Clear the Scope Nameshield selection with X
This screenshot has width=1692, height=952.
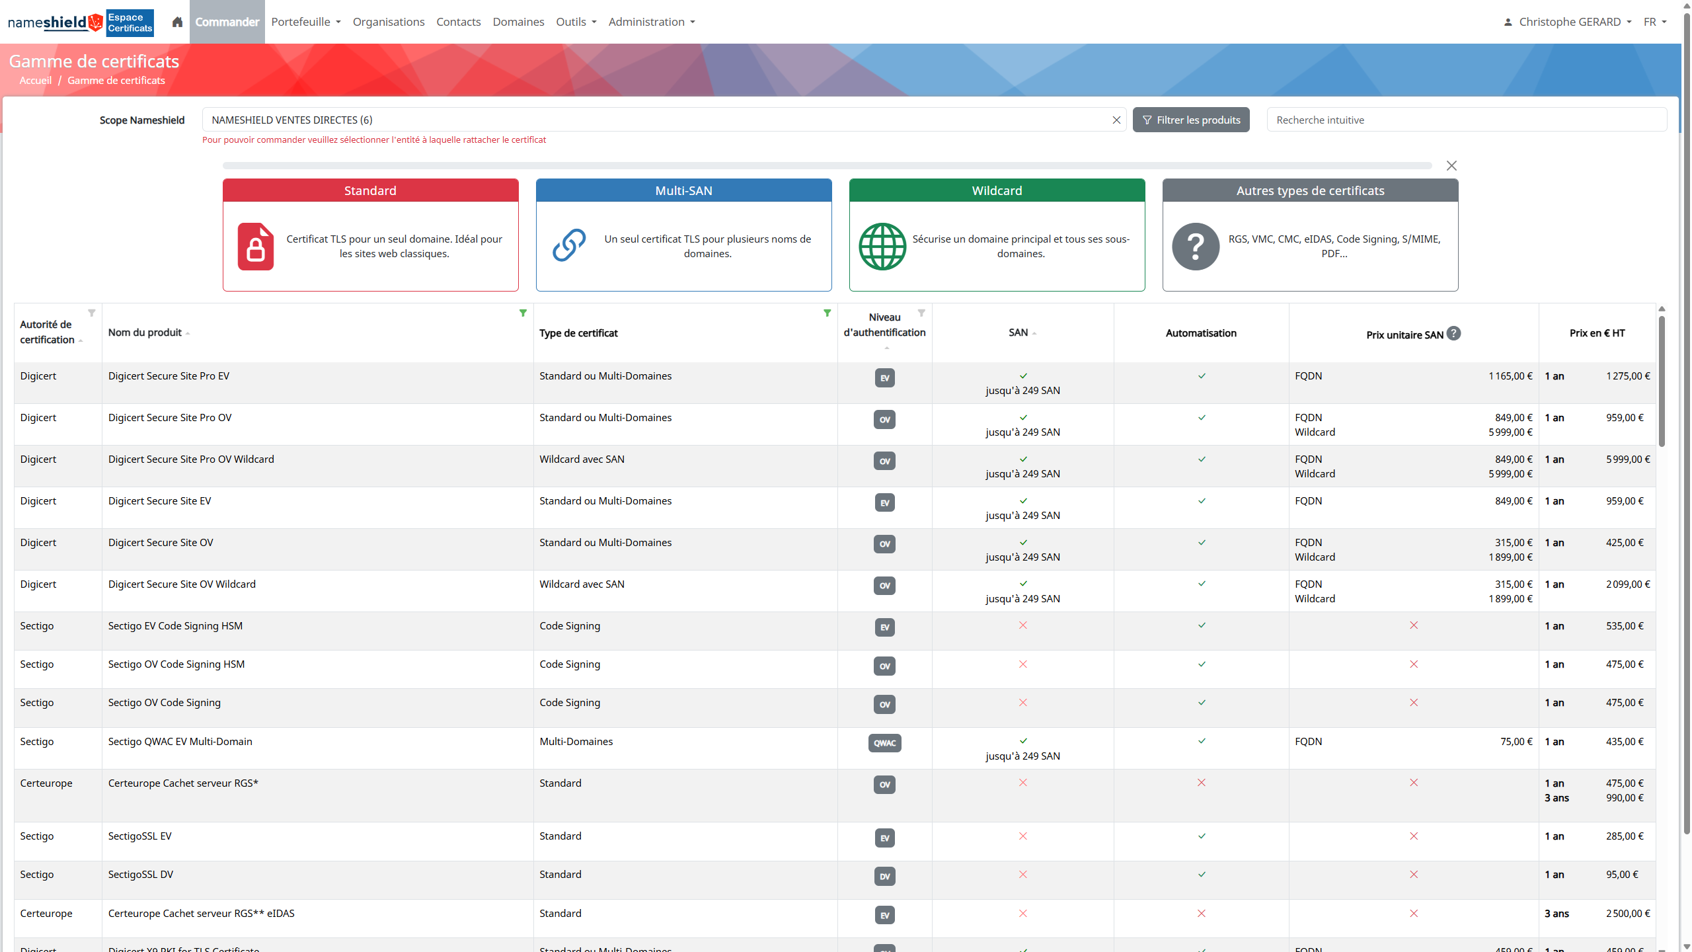pos(1116,120)
